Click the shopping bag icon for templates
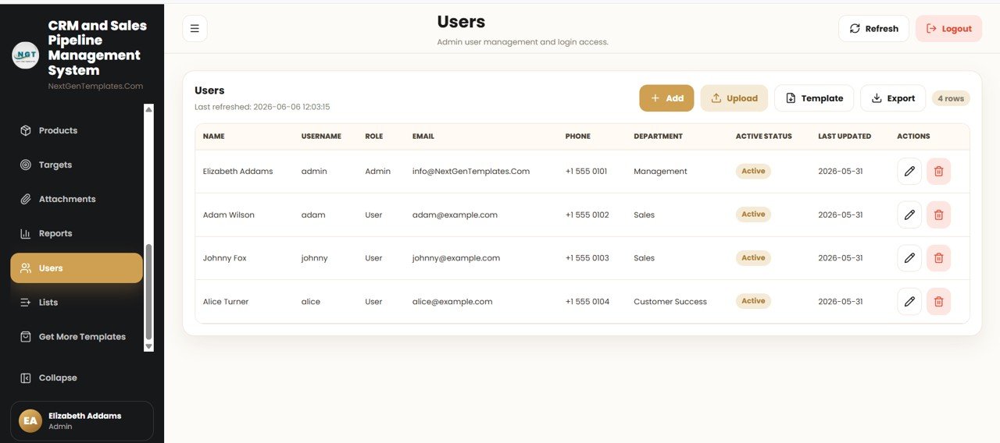Image resolution: width=1000 pixels, height=443 pixels. click(x=26, y=336)
